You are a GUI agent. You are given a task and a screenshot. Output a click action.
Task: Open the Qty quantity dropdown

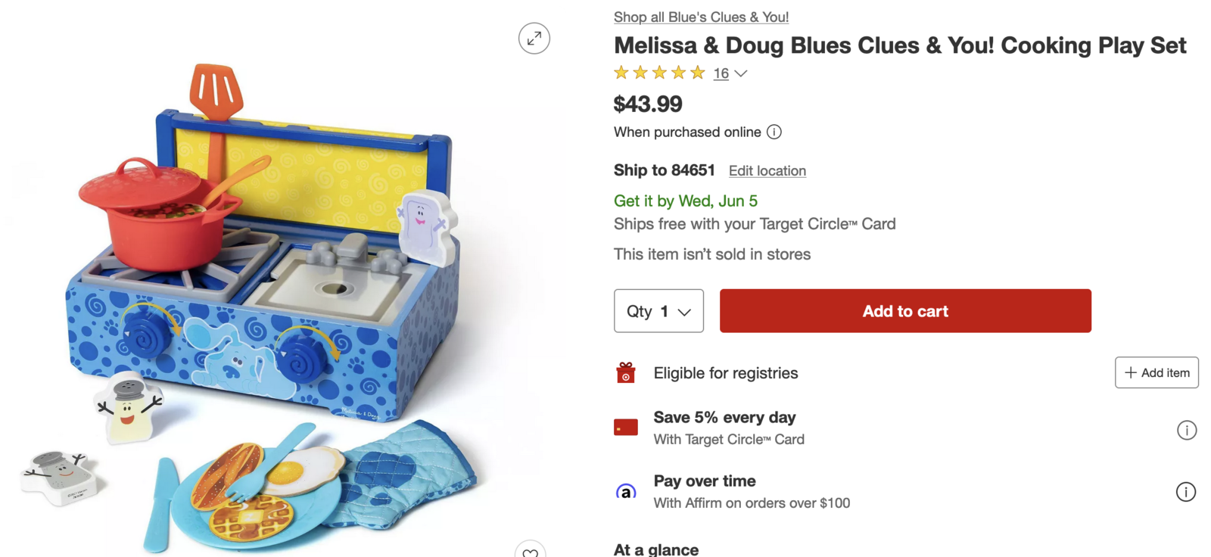(658, 311)
